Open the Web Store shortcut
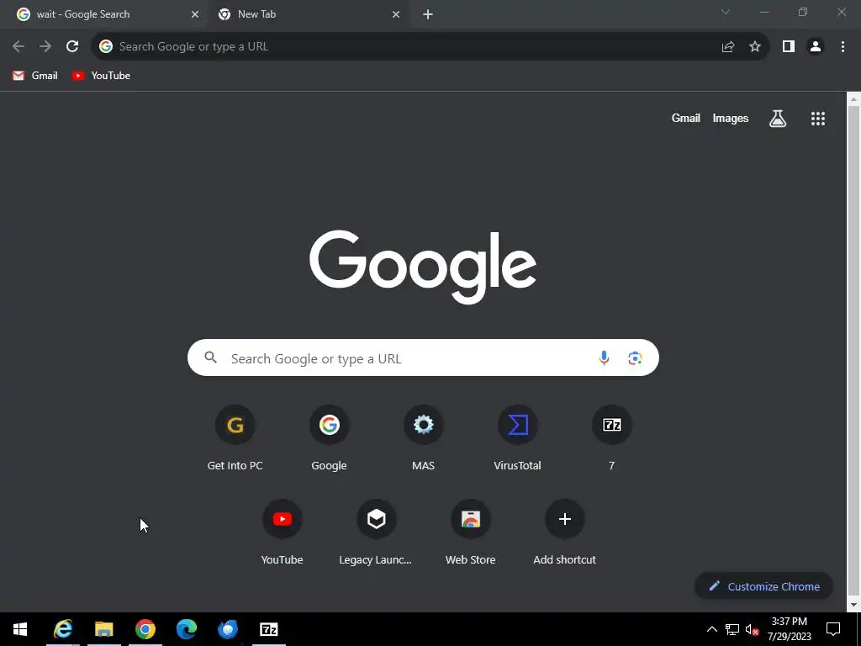The height and width of the screenshot is (646, 861). [471, 532]
